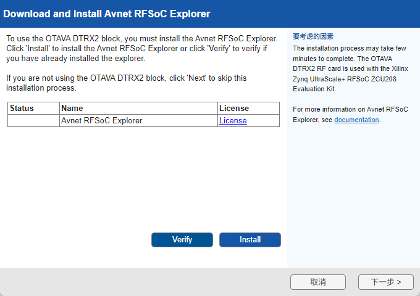Click the dialog title 'Download and Install Avnet RFSoC Explorer'

click(x=107, y=14)
